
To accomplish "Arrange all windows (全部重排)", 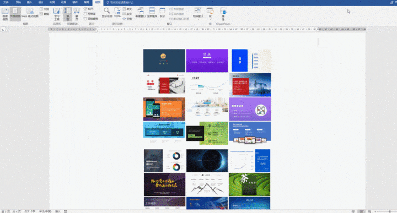I will (x=152, y=13).
